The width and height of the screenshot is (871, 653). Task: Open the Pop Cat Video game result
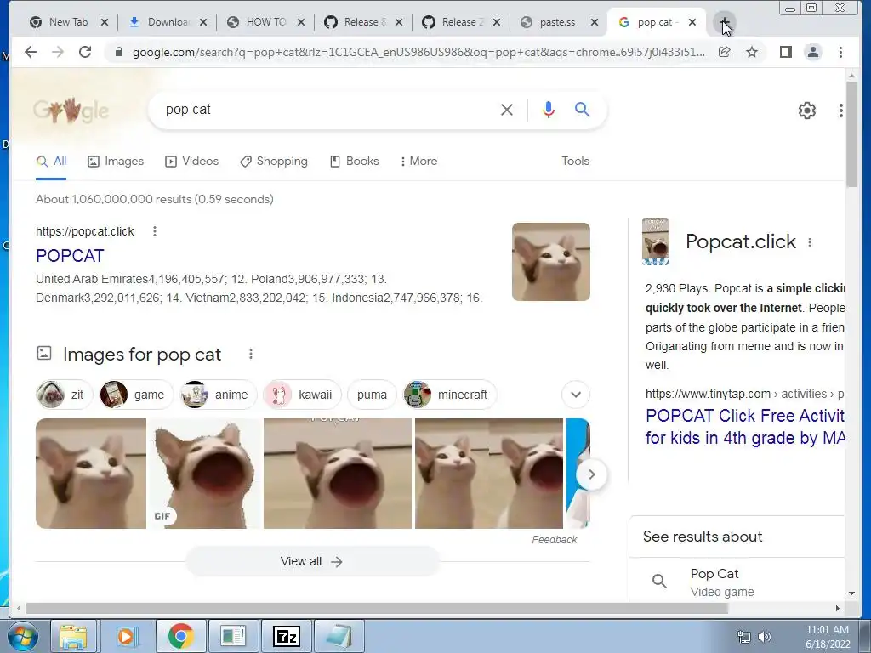pyautogui.click(x=737, y=582)
